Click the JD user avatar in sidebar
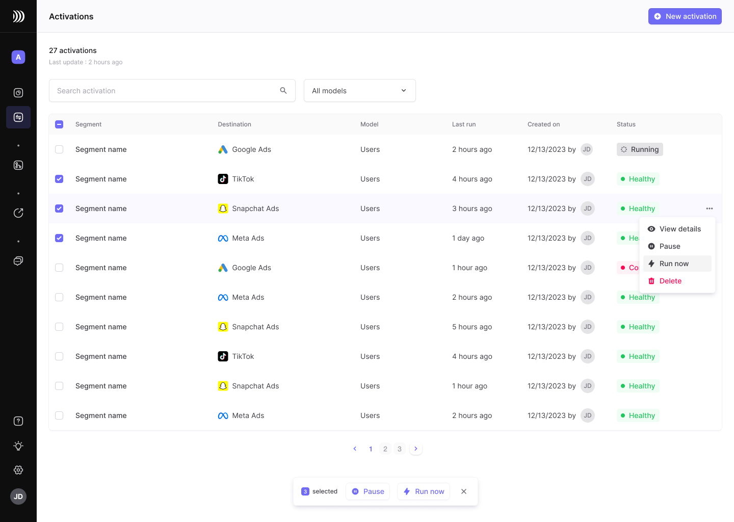 coord(18,497)
